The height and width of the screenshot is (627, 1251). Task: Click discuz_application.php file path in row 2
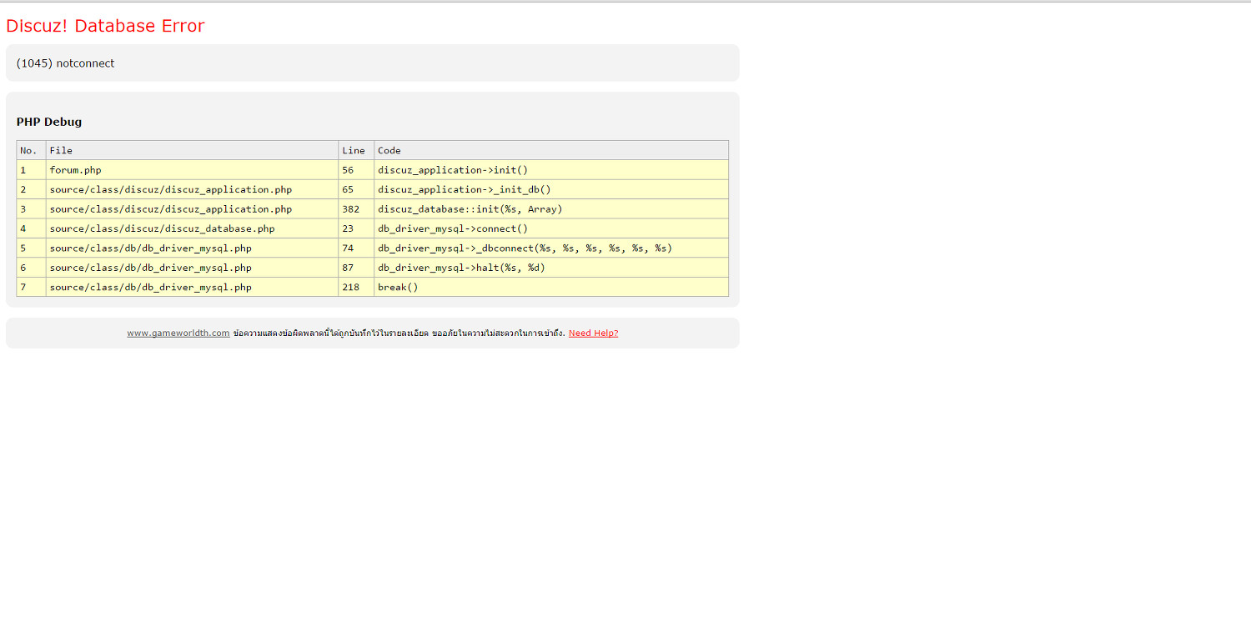pyautogui.click(x=192, y=189)
